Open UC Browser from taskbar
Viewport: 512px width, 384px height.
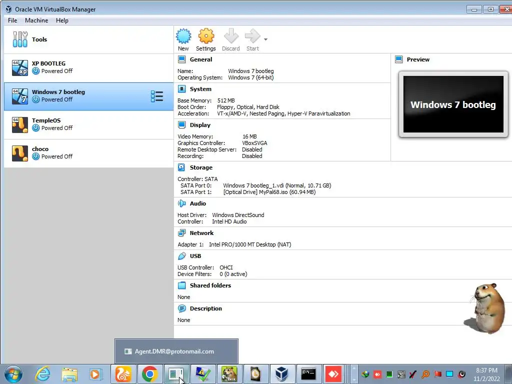(x=123, y=374)
